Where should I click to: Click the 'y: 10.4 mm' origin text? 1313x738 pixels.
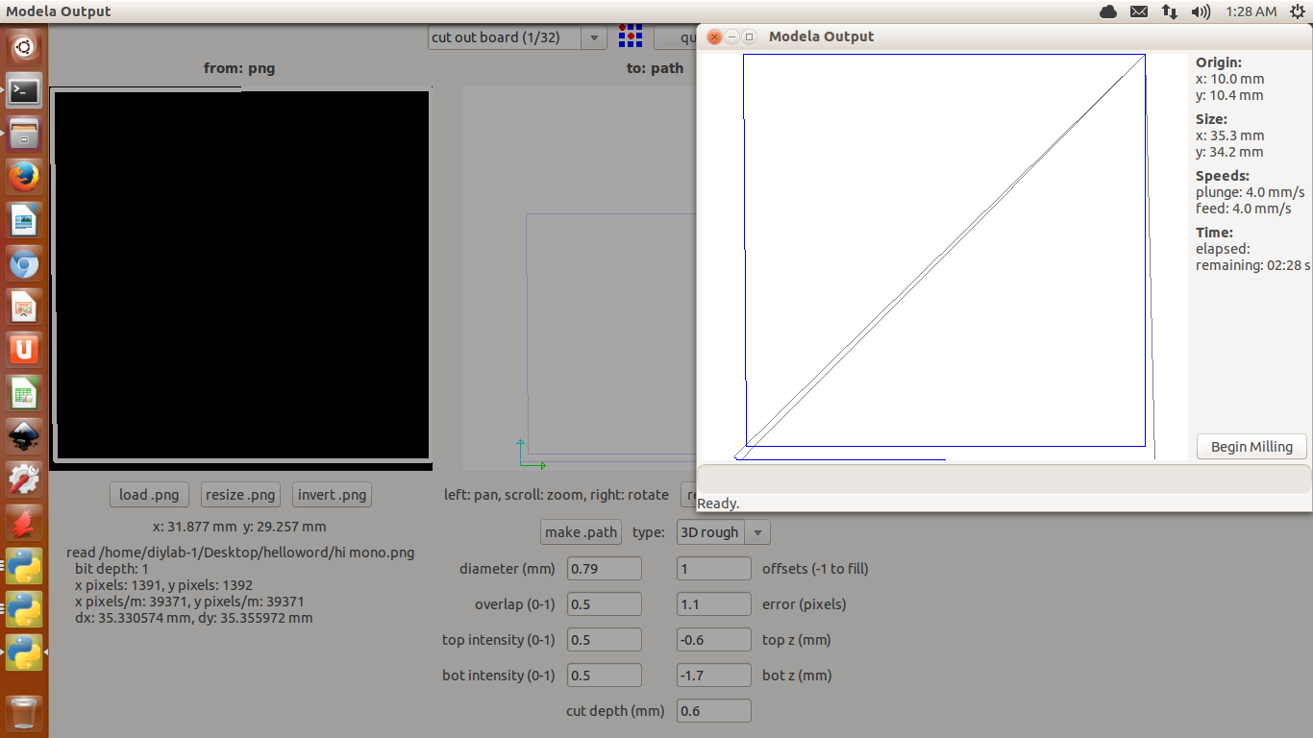[1229, 95]
